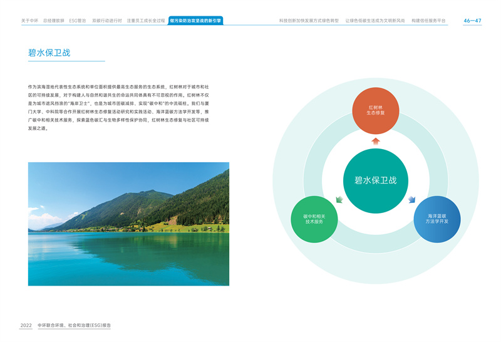Open 科技创新加快发展方式绿色转型 tab
Viewport: 501px width, 342px height.
click(x=309, y=21)
